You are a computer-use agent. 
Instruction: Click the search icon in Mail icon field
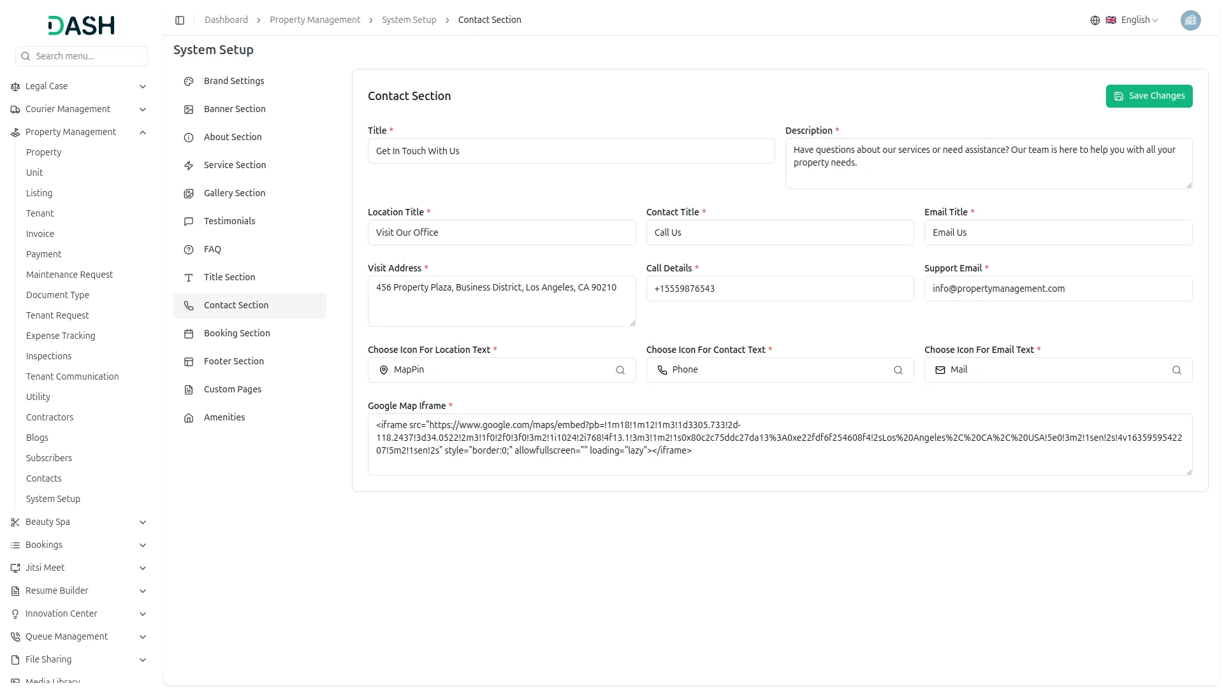point(1176,370)
